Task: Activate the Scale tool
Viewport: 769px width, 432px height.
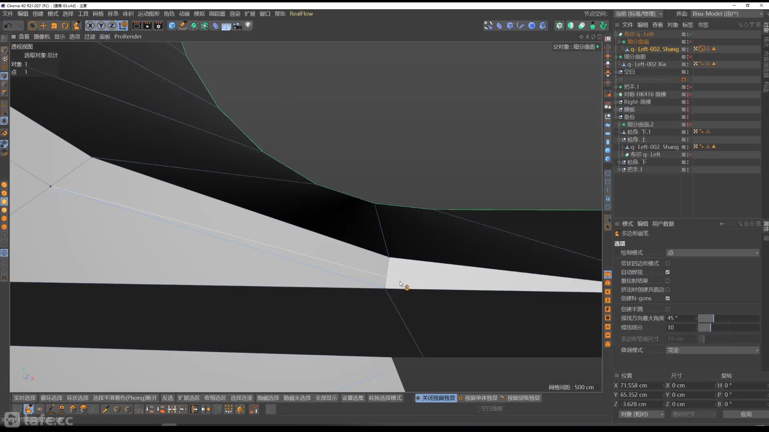Action: point(54,26)
